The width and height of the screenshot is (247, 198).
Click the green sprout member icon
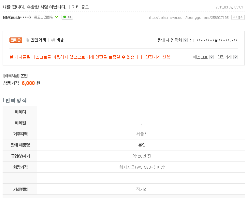coord(57,17)
